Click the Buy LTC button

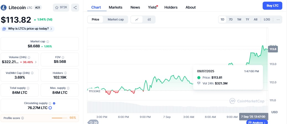(x=272, y=6)
